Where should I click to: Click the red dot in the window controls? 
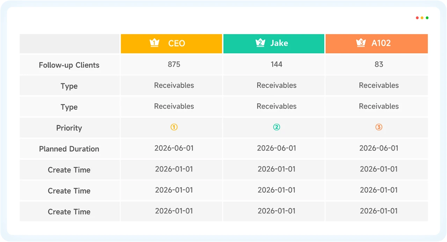click(x=417, y=18)
